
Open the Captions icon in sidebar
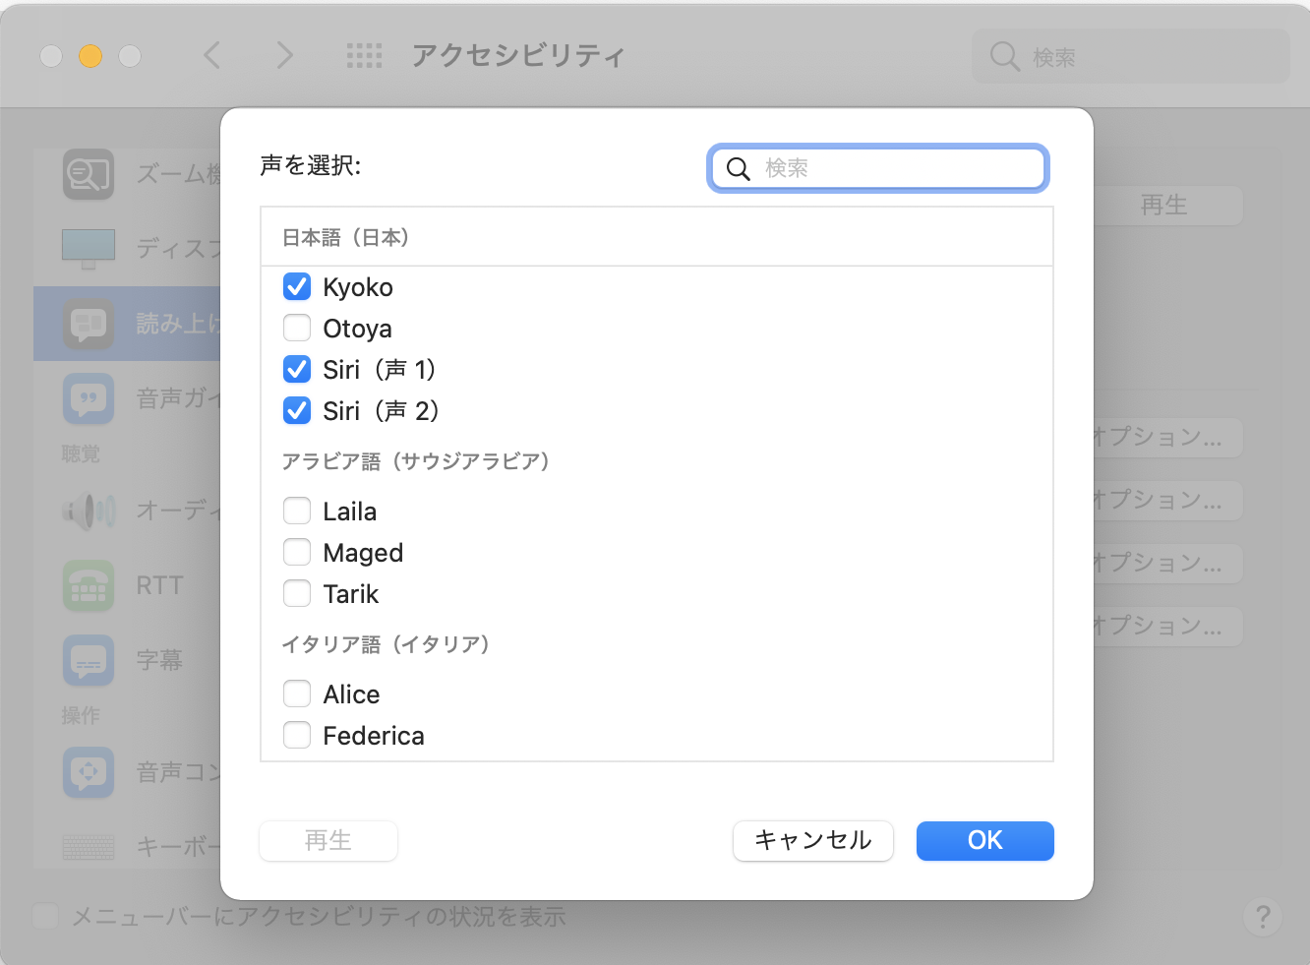click(x=89, y=660)
